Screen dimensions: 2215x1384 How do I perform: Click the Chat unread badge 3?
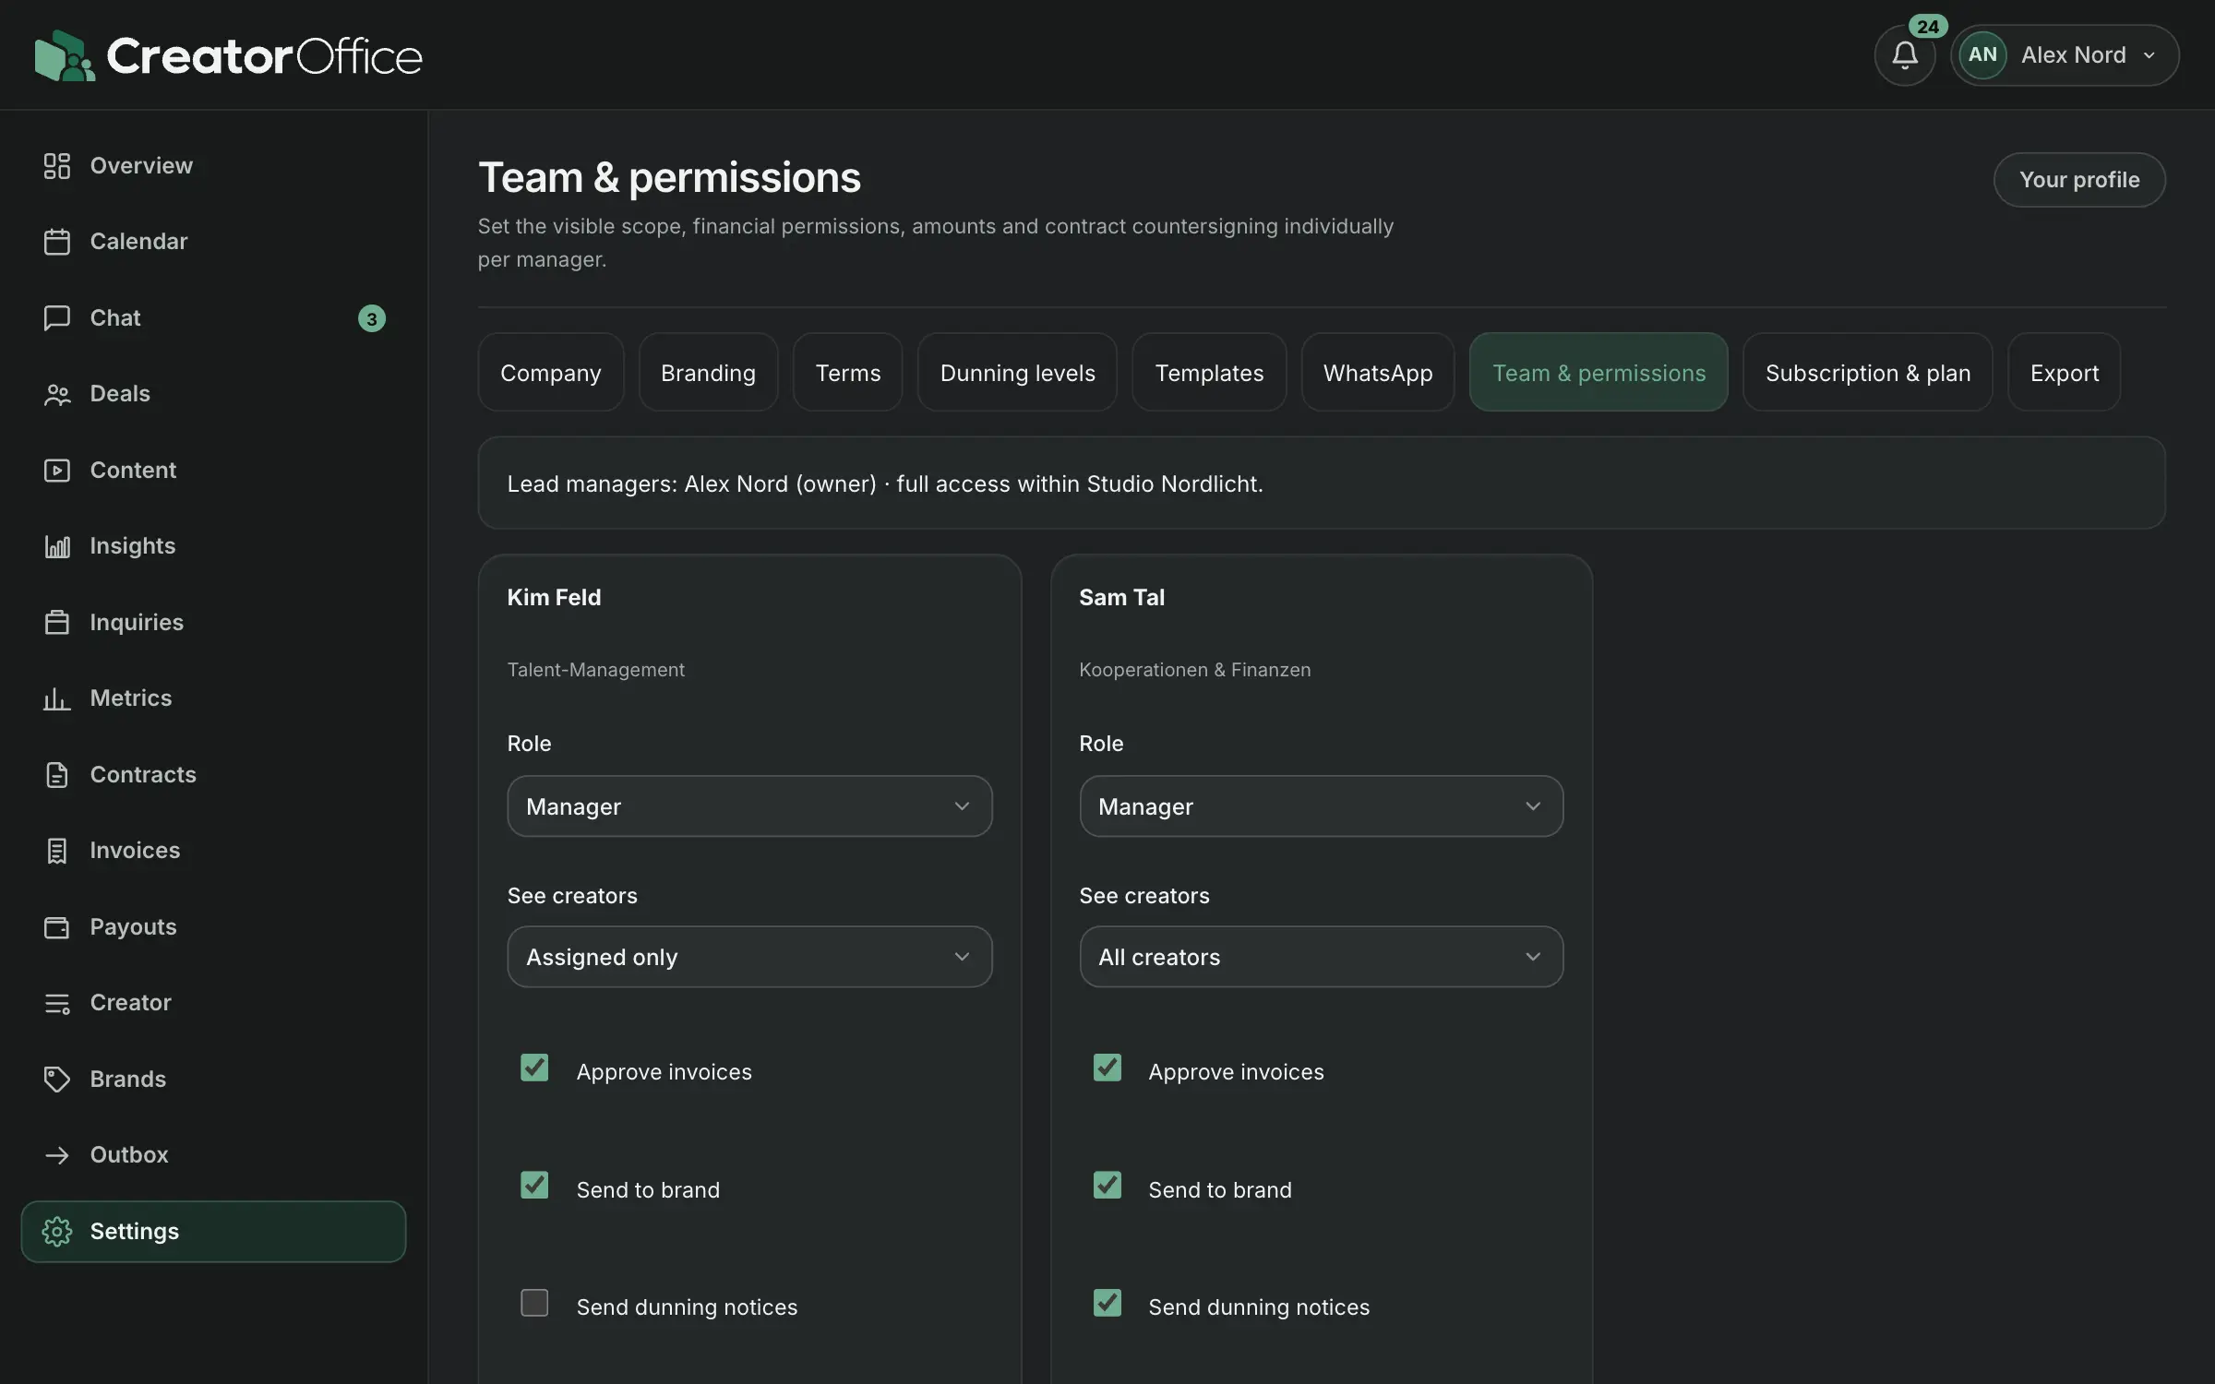(372, 318)
